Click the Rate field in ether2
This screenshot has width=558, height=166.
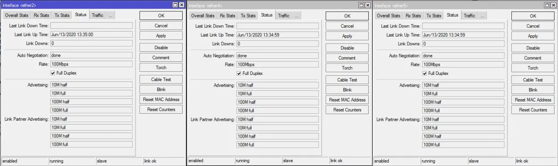click(91, 64)
